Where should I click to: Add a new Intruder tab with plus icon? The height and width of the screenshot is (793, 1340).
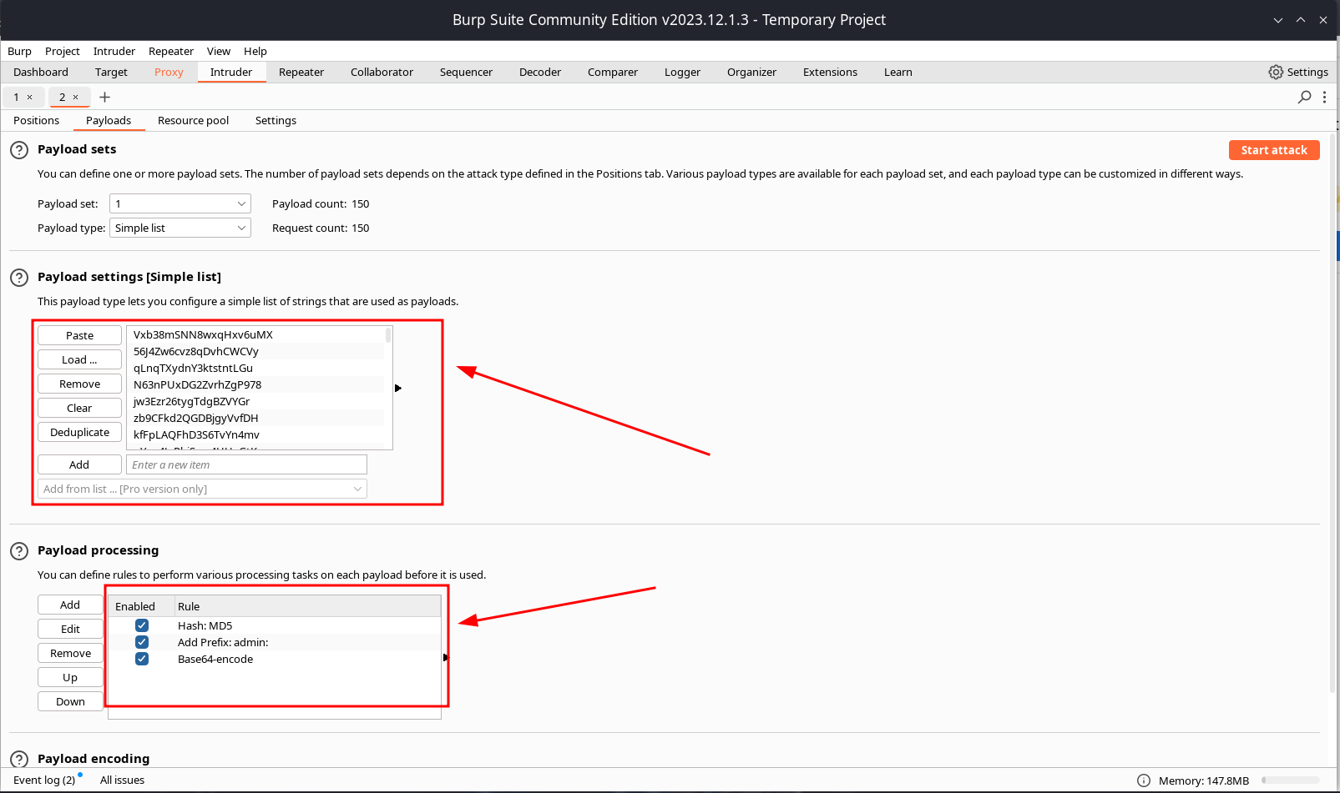coord(104,98)
